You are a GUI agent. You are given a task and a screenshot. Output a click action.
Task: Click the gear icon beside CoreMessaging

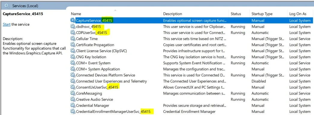[73, 93]
